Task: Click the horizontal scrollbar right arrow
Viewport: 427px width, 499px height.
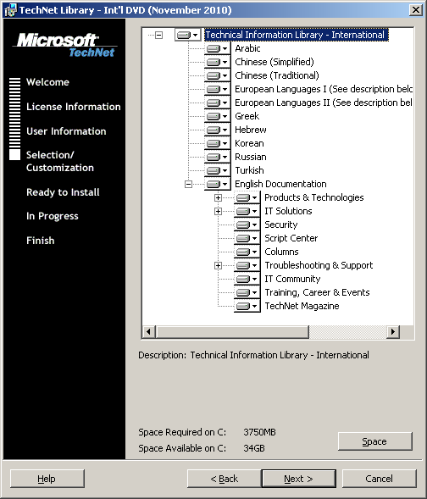Action: coord(393,332)
